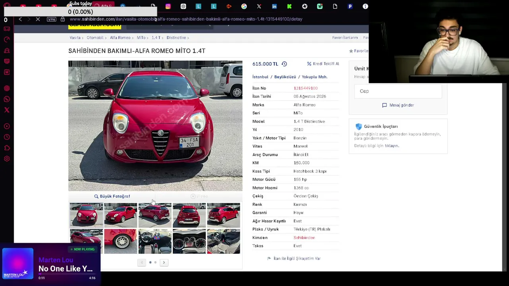Viewport: 509px width, 286px height.
Task: Select the rear view car thumbnail
Action: click(189, 215)
